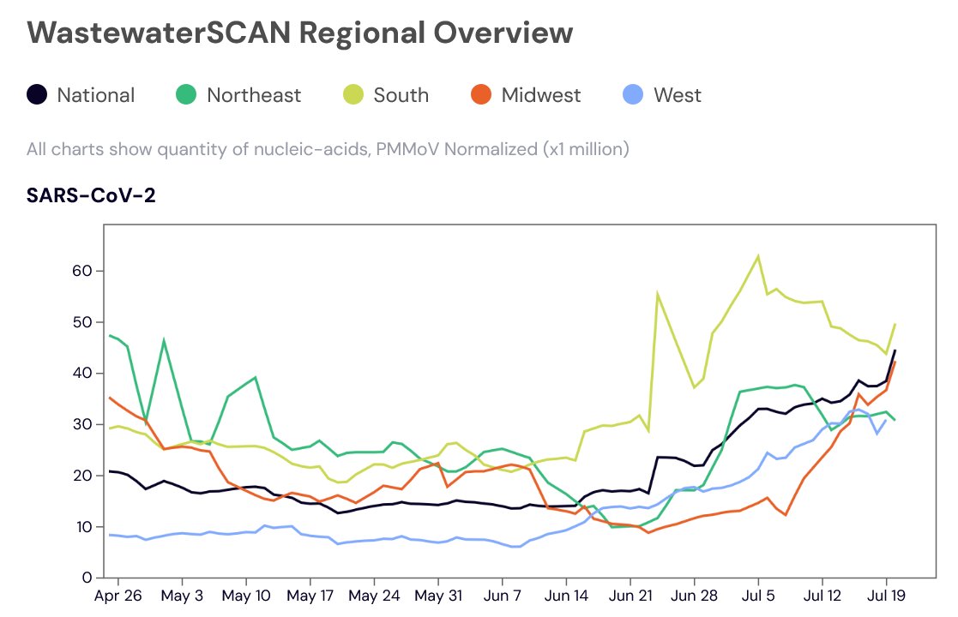This screenshot has width=958, height=617.
Task: Toggle the West series label
Action: click(678, 95)
